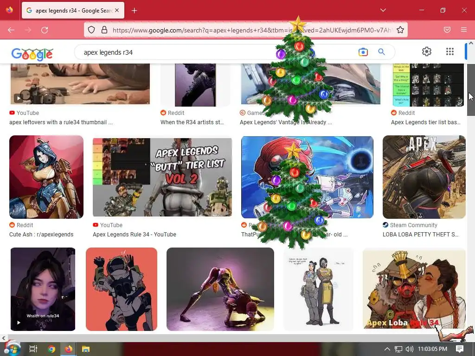Open Google quick settings gear
The width and height of the screenshot is (475, 356).
[x=427, y=51]
